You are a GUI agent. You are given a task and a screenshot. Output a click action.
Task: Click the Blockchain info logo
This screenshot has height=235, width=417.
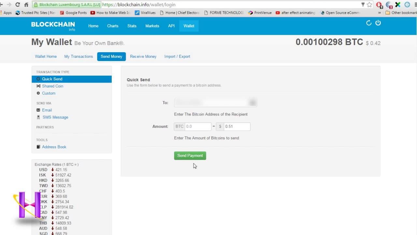click(53, 26)
